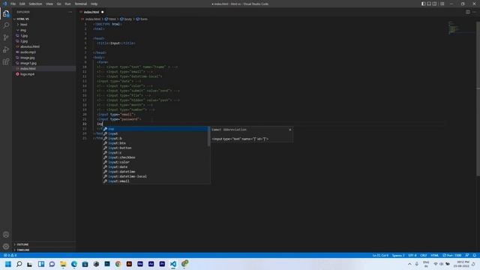Open the Search view in activity bar
This screenshot has width=480, height=270.
(x=6, y=25)
